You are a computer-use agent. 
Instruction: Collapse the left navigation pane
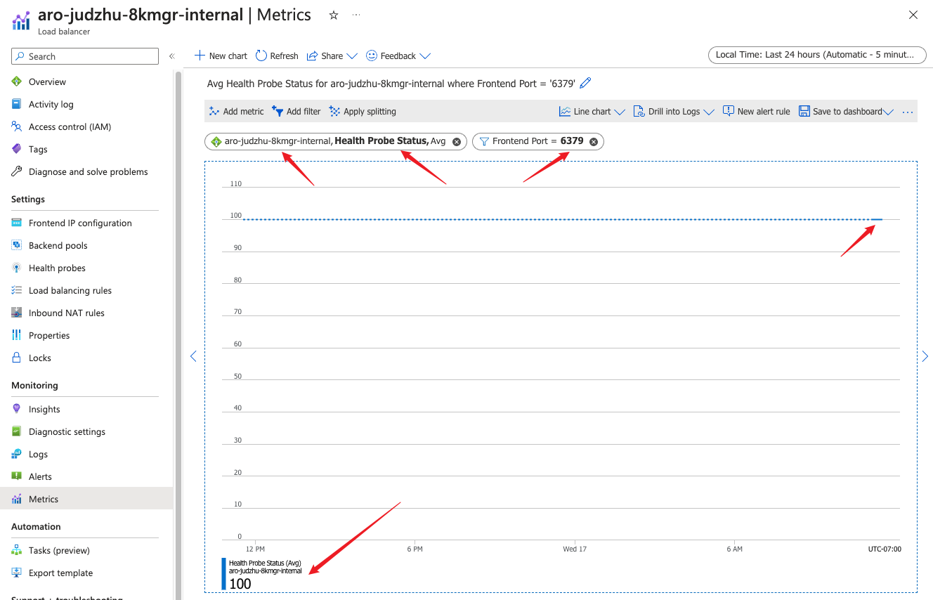point(171,56)
